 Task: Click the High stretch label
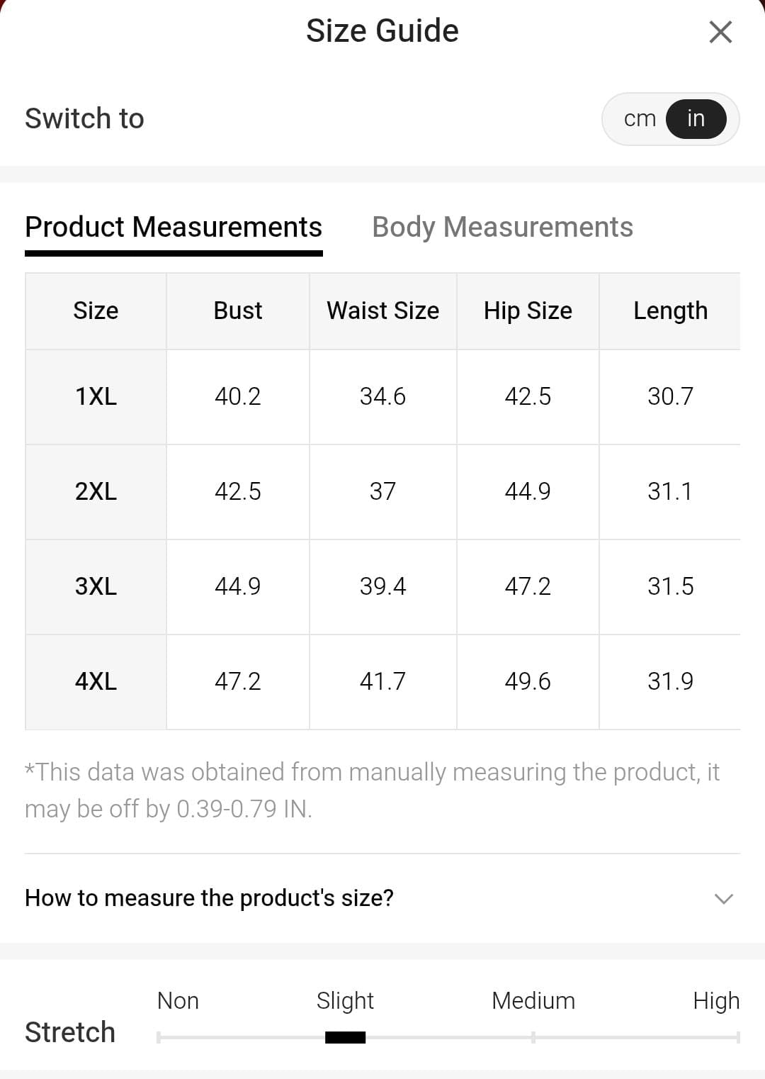[715, 1001]
